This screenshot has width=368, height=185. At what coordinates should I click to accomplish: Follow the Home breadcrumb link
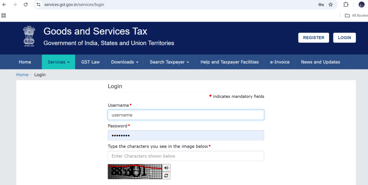point(22,75)
